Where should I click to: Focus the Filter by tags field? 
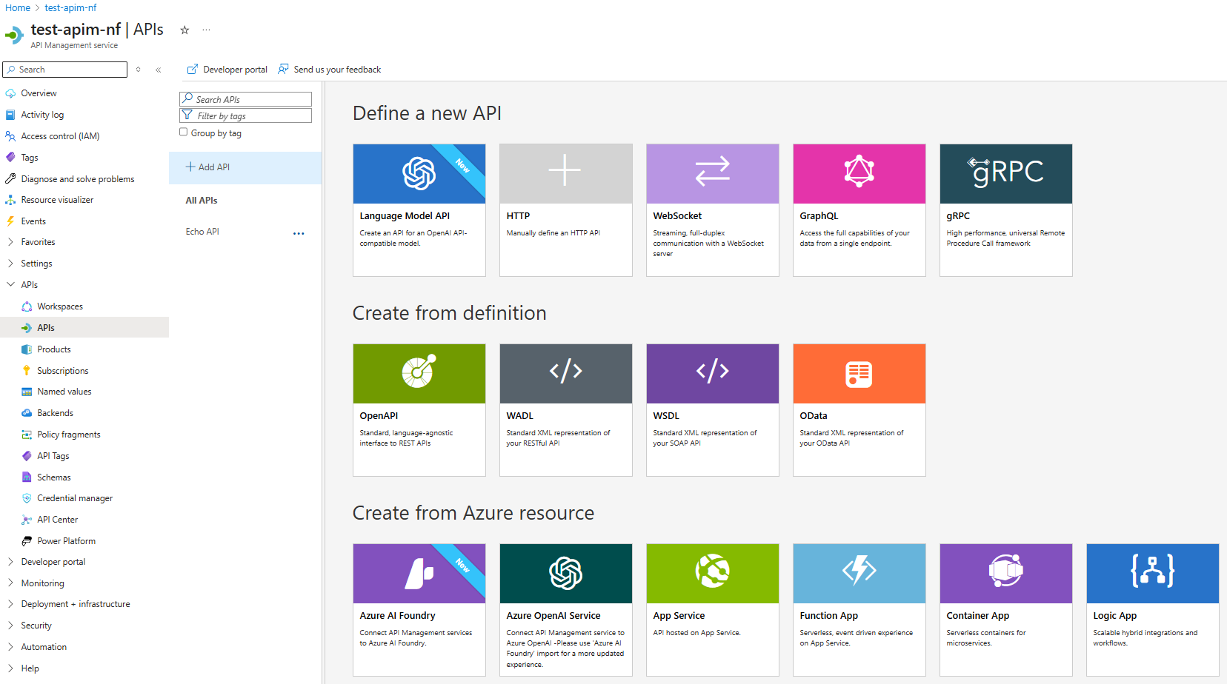[245, 115]
